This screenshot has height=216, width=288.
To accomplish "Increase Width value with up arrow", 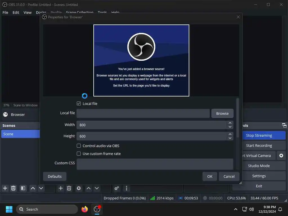I will click(x=230, y=123).
